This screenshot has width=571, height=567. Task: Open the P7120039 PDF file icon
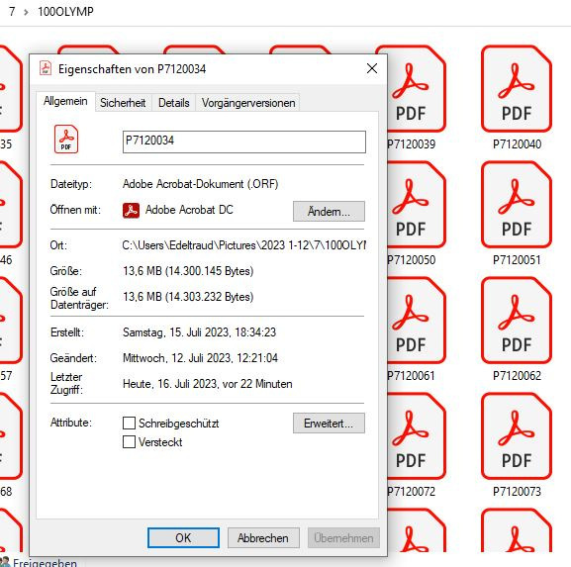pyautogui.click(x=416, y=88)
